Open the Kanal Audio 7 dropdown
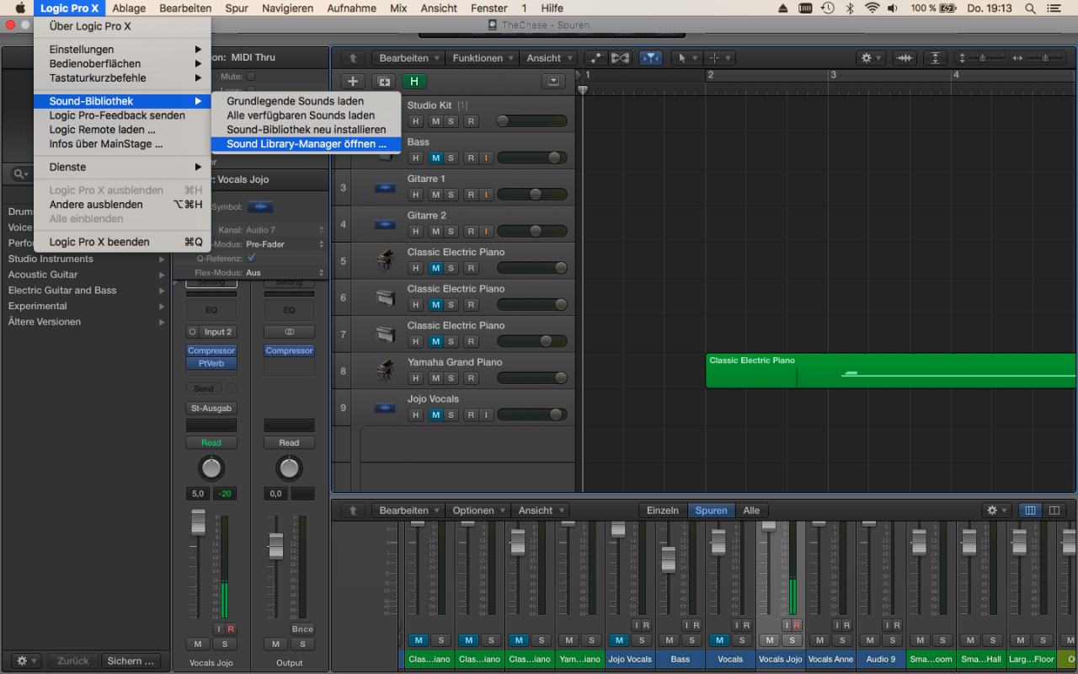This screenshot has width=1078, height=674. click(286, 230)
